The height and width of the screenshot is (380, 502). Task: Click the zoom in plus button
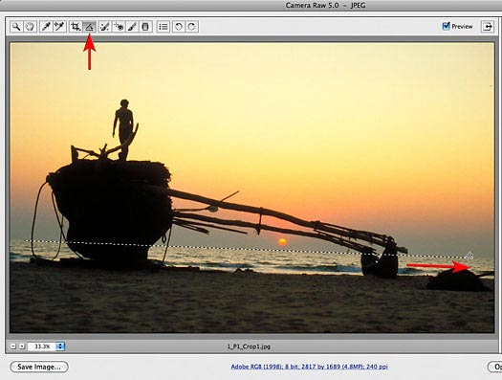pos(22,346)
